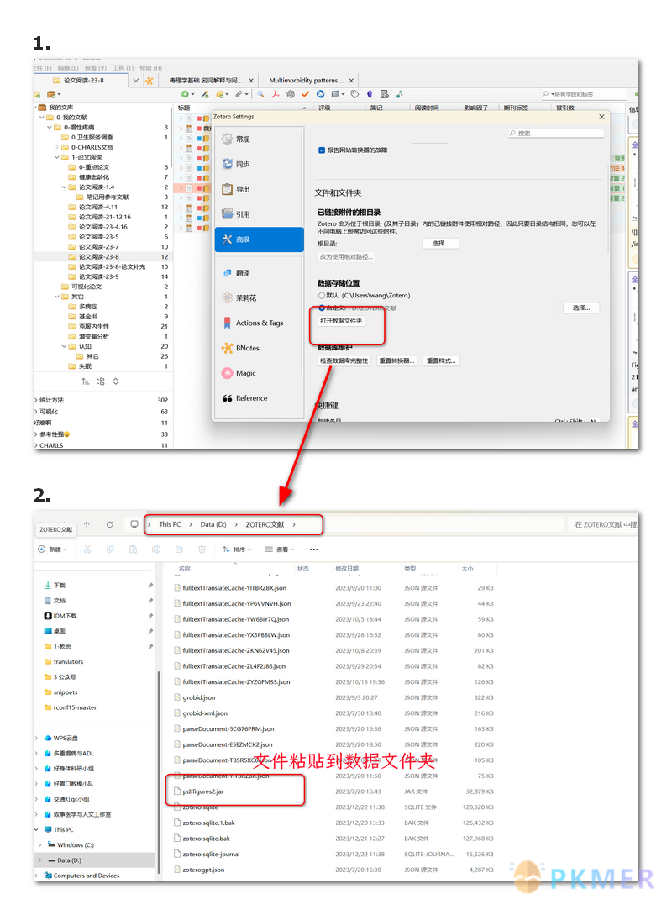Click 选择... button for linked attachment base directory
This screenshot has width=672, height=915.
pyautogui.click(x=440, y=244)
